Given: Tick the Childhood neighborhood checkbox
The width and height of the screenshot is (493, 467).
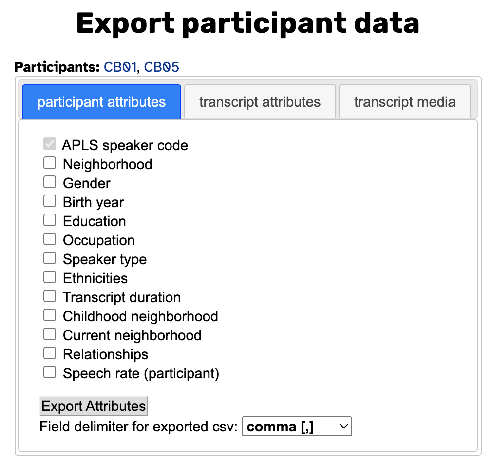Looking at the screenshot, I should (x=50, y=315).
